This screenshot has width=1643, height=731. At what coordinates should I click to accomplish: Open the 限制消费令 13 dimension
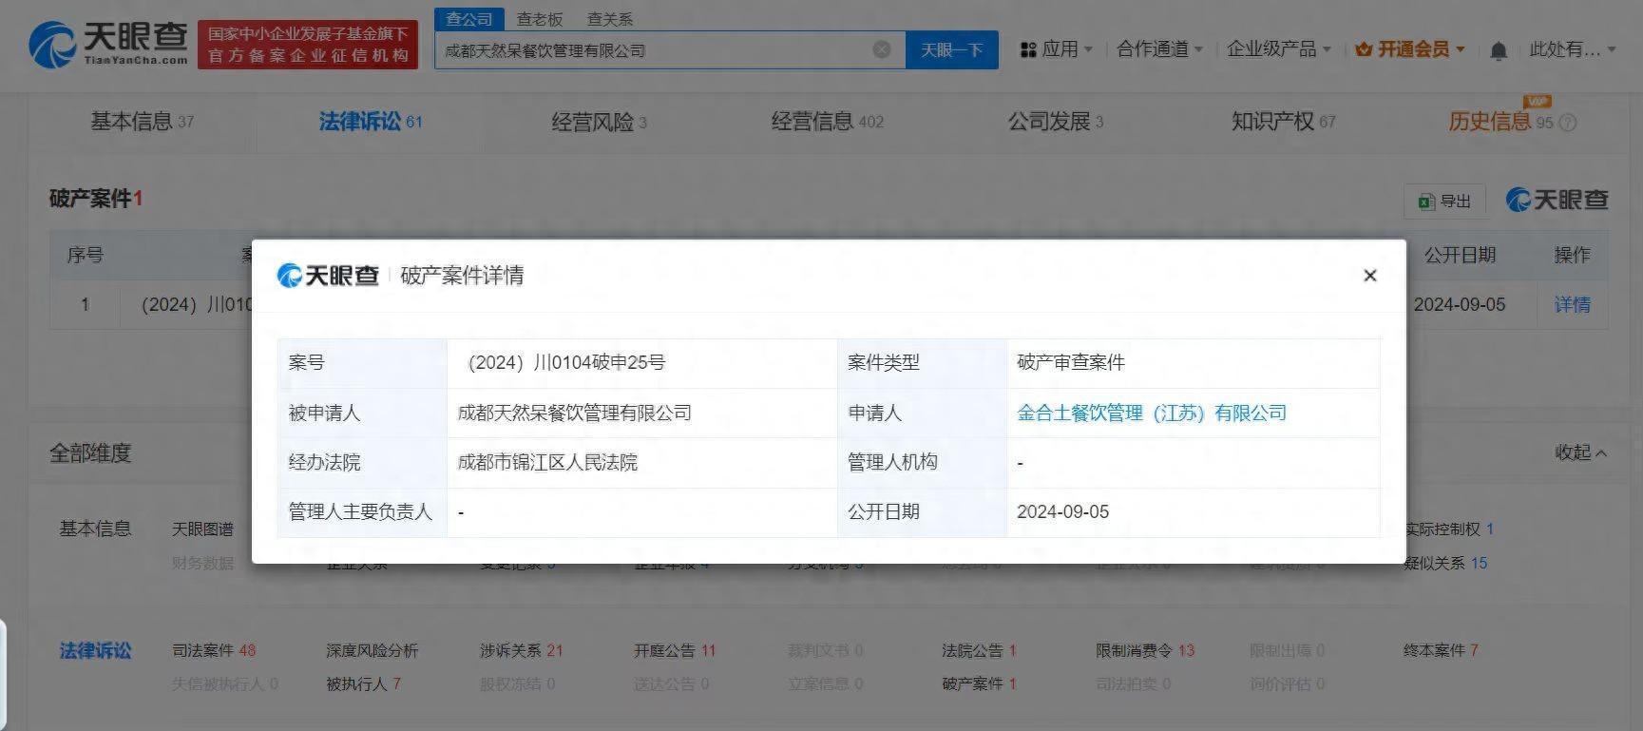[x=1145, y=650]
